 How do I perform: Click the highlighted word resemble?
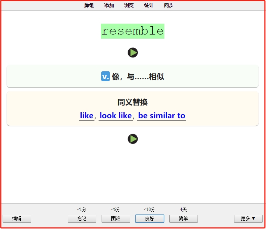click(x=133, y=31)
